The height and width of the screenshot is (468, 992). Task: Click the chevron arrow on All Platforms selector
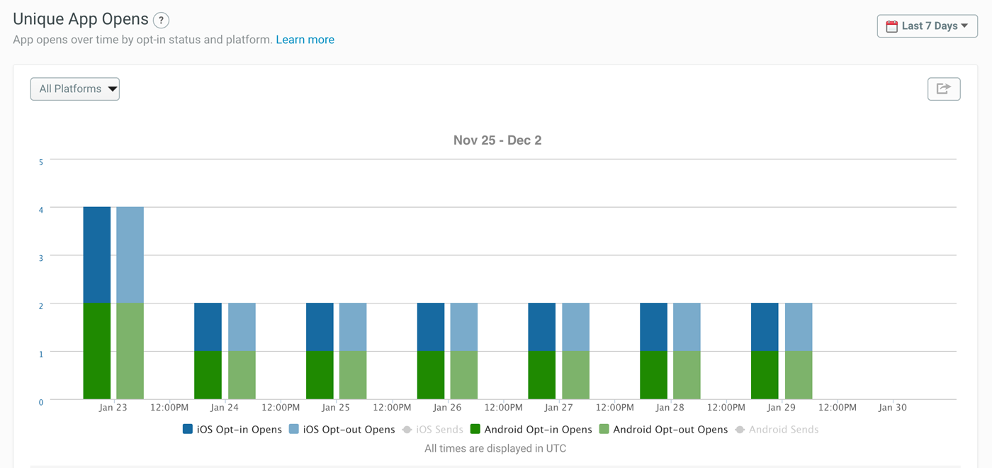click(x=113, y=89)
